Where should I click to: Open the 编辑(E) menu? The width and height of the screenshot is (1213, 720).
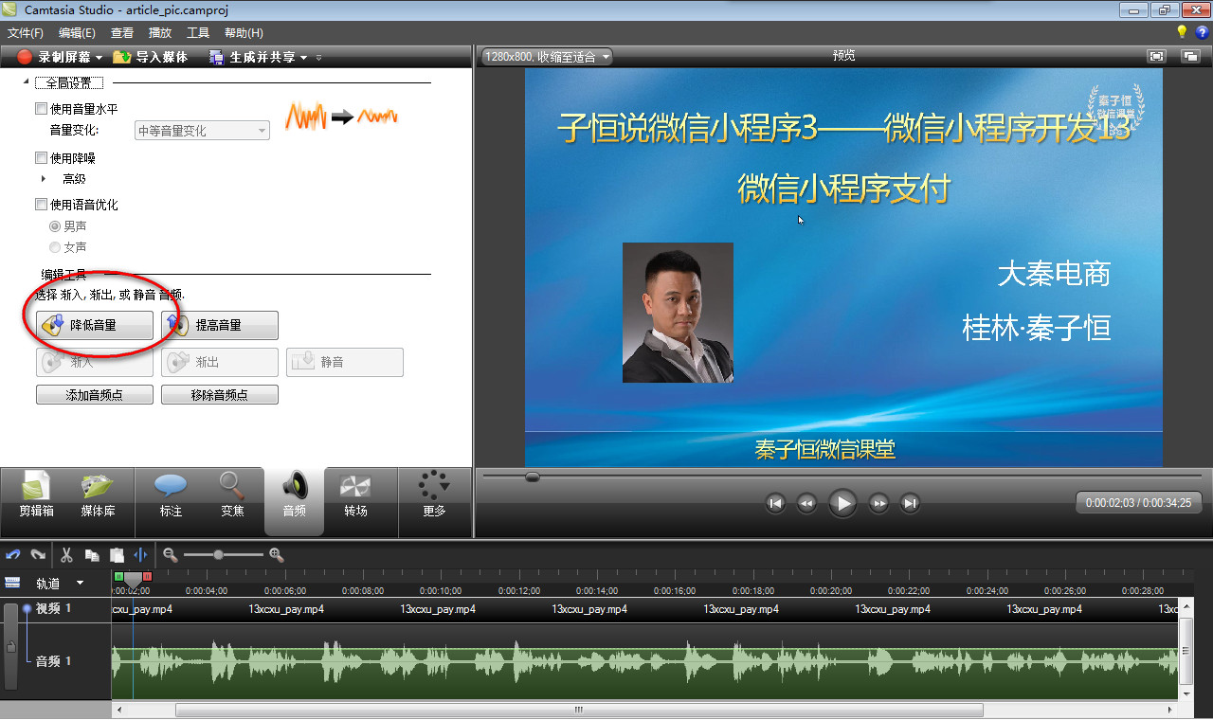click(x=77, y=32)
